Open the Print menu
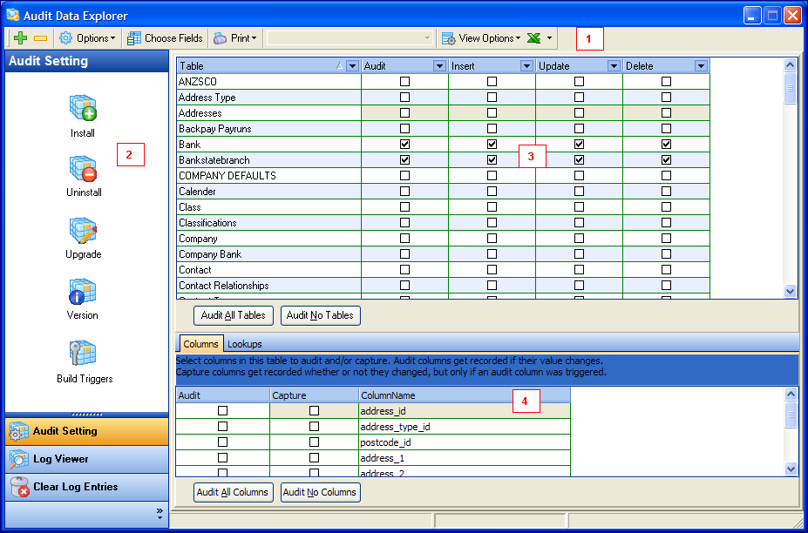 (x=235, y=38)
